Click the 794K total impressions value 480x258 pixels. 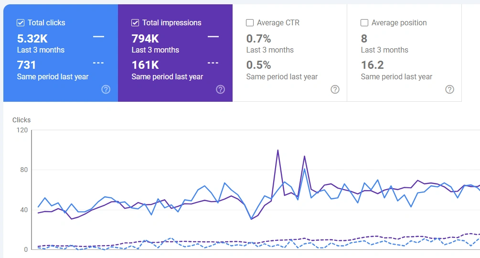pos(145,39)
